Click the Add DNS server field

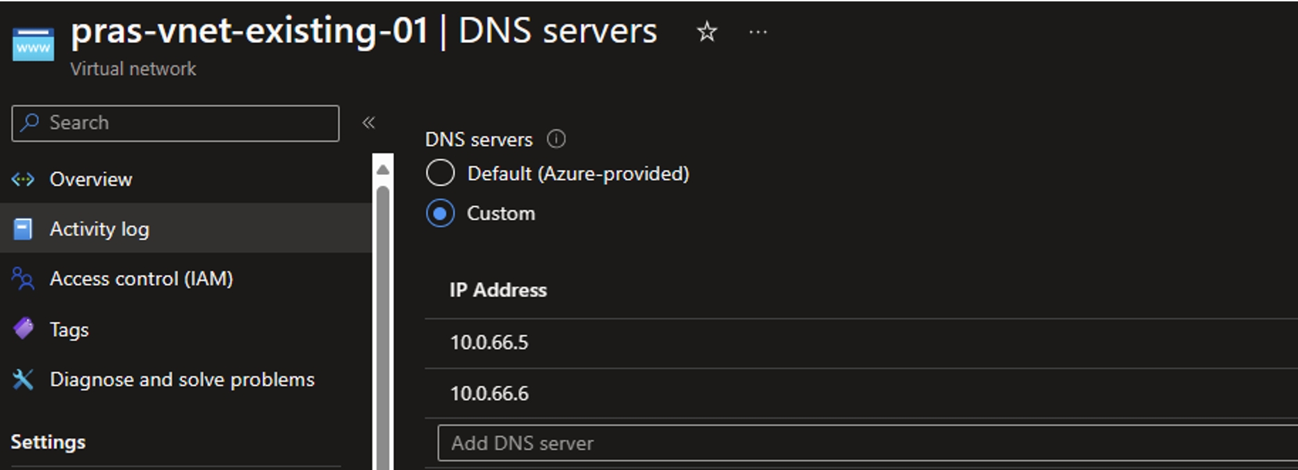867,443
